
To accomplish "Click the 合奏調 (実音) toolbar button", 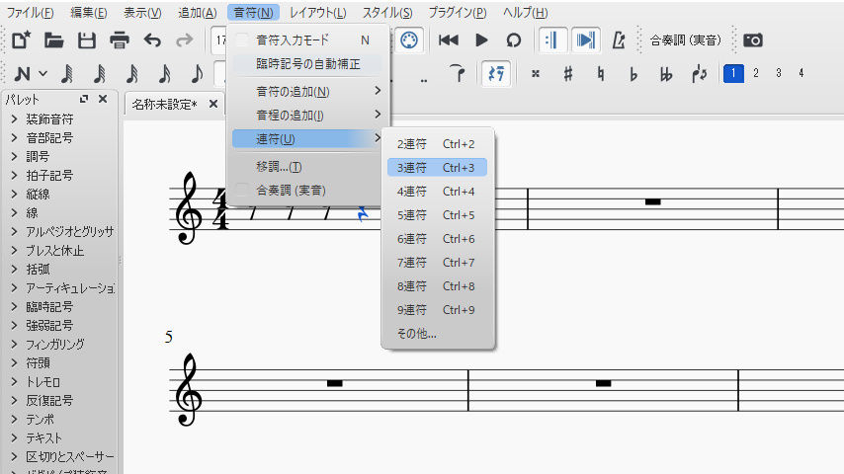I will click(685, 40).
